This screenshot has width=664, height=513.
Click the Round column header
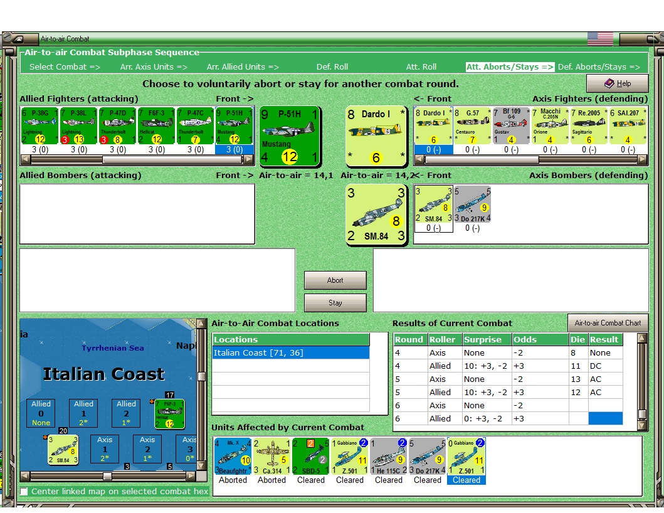pos(409,339)
